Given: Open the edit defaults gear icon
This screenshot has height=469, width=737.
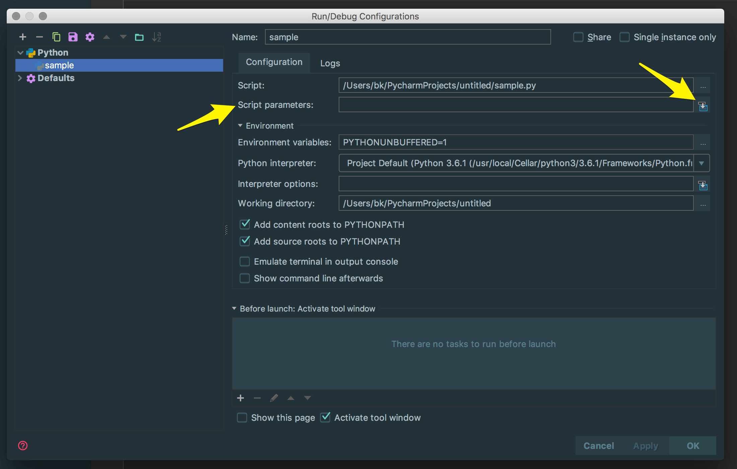Looking at the screenshot, I should click(x=90, y=37).
